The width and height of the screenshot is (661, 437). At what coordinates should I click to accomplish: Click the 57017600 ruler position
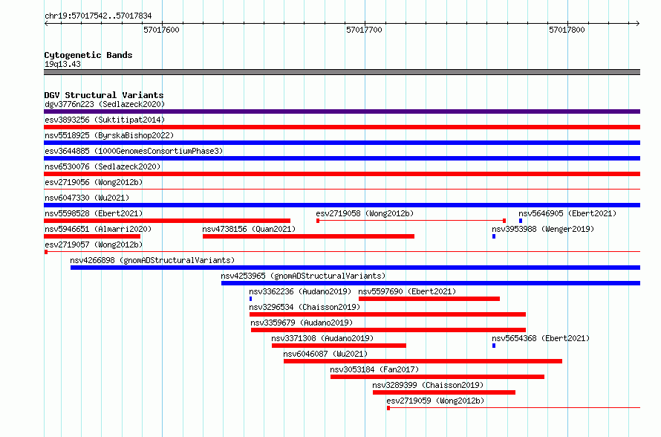161,30
